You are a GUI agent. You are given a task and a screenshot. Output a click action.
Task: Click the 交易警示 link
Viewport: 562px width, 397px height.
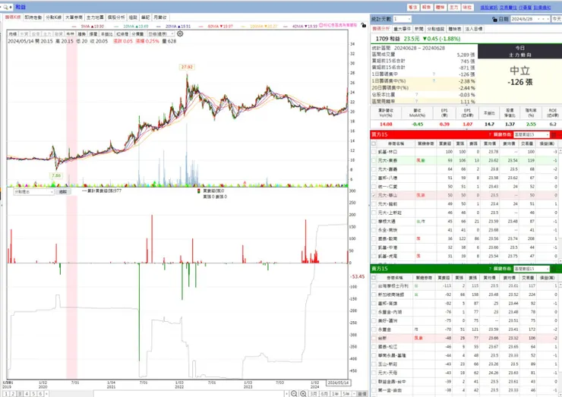(508, 7)
